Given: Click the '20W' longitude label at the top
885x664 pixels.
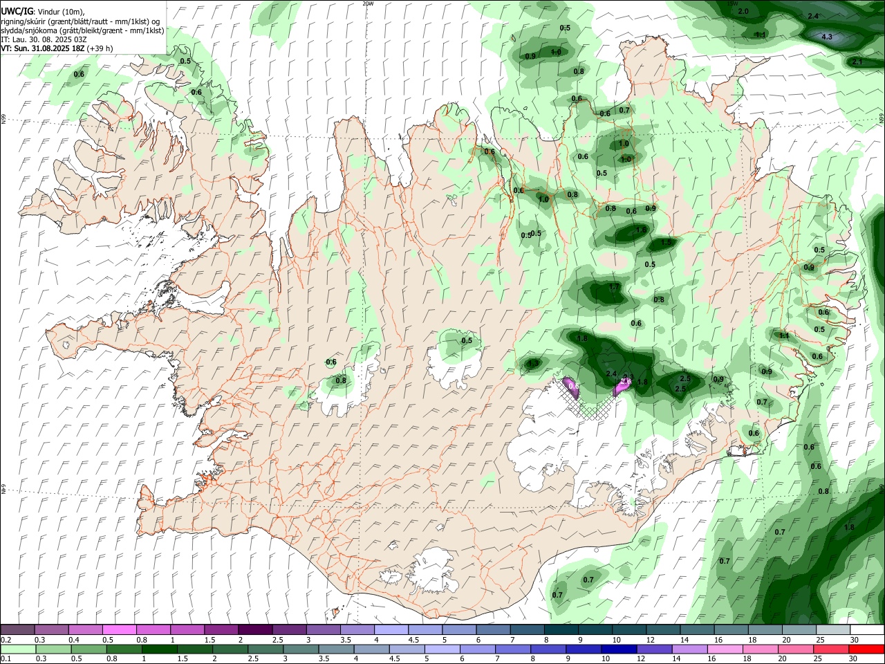Looking at the screenshot, I should coord(368,3).
